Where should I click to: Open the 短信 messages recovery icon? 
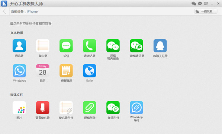[x=66, y=46]
